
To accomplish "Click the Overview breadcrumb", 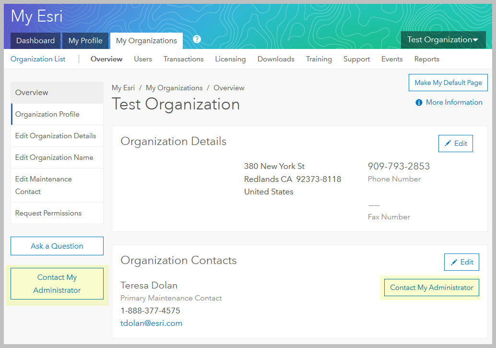I will [x=229, y=88].
